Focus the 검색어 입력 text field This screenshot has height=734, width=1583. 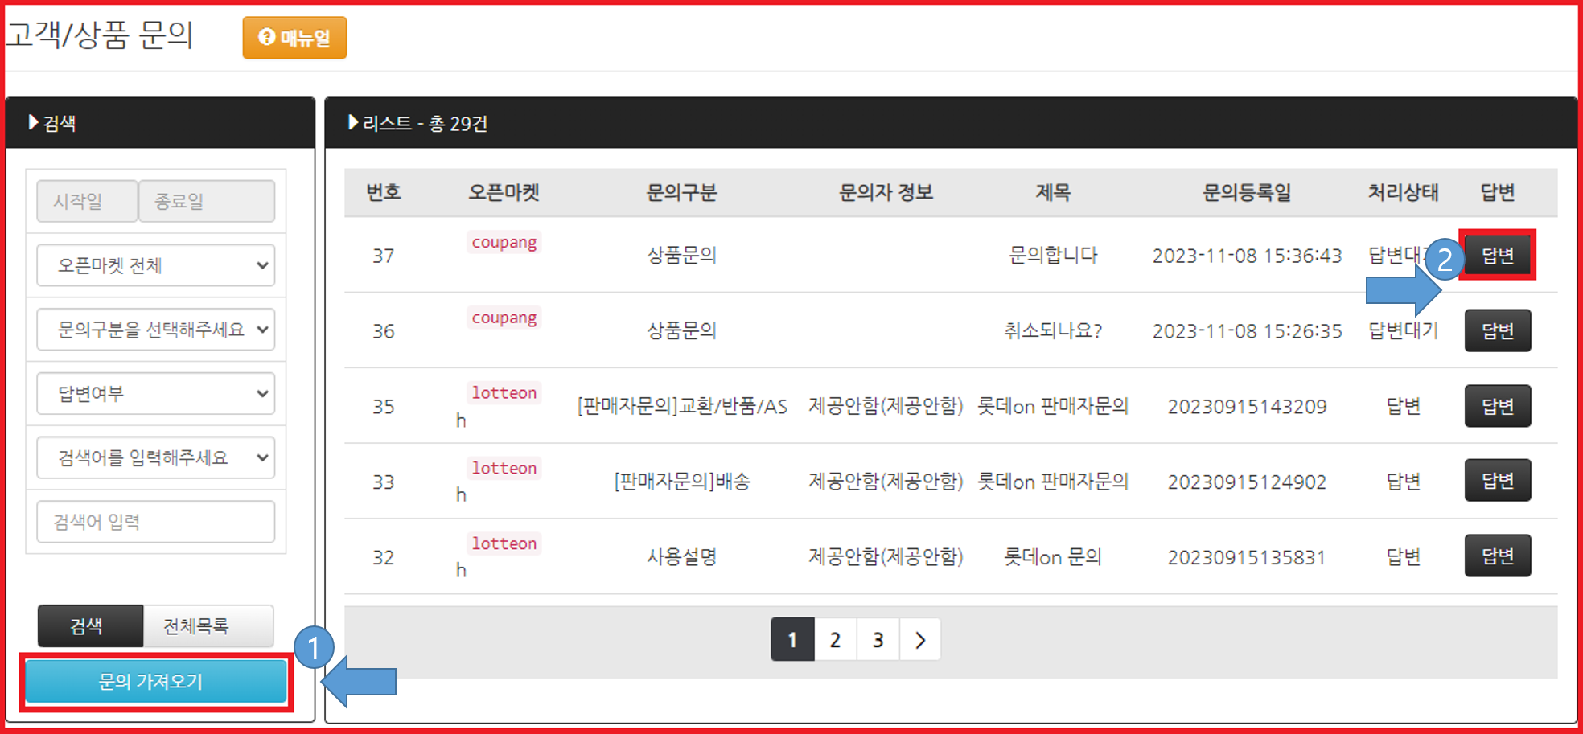coord(156,523)
